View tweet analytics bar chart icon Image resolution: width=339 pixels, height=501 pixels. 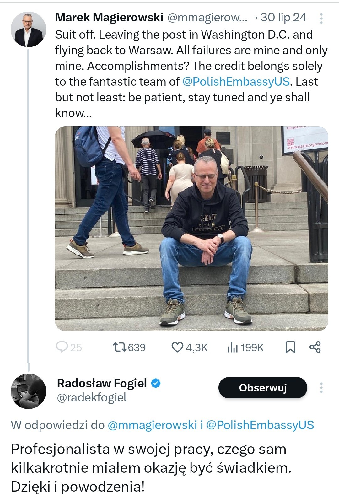[x=233, y=347]
